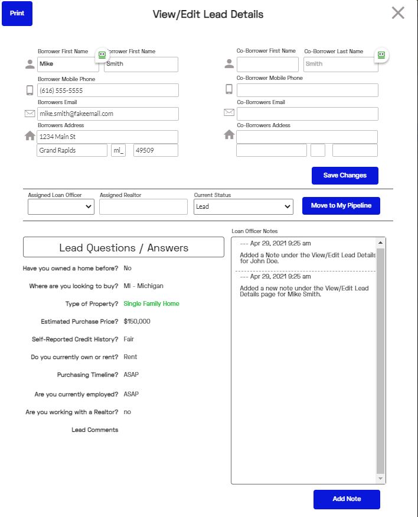418x517 pixels.
Task: Click the co-borrower mobile phone icon
Action: coord(229,89)
